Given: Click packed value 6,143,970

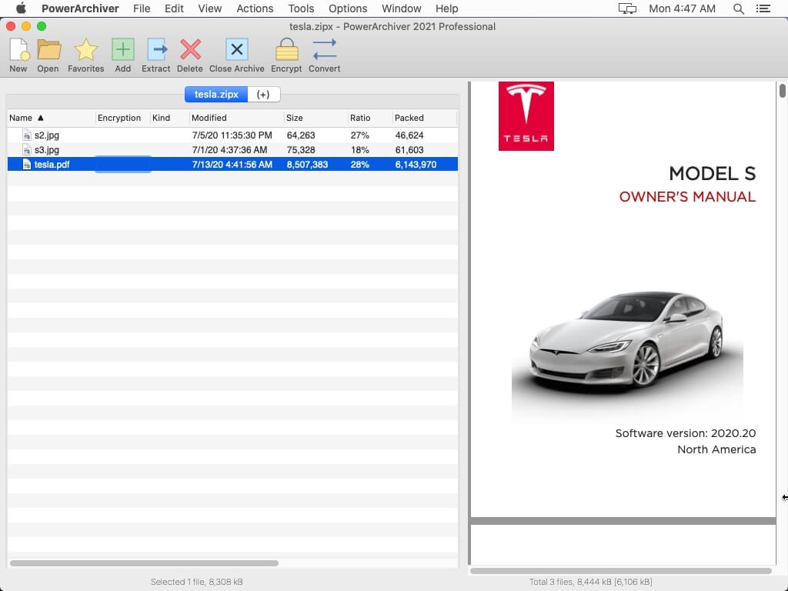Looking at the screenshot, I should (416, 165).
